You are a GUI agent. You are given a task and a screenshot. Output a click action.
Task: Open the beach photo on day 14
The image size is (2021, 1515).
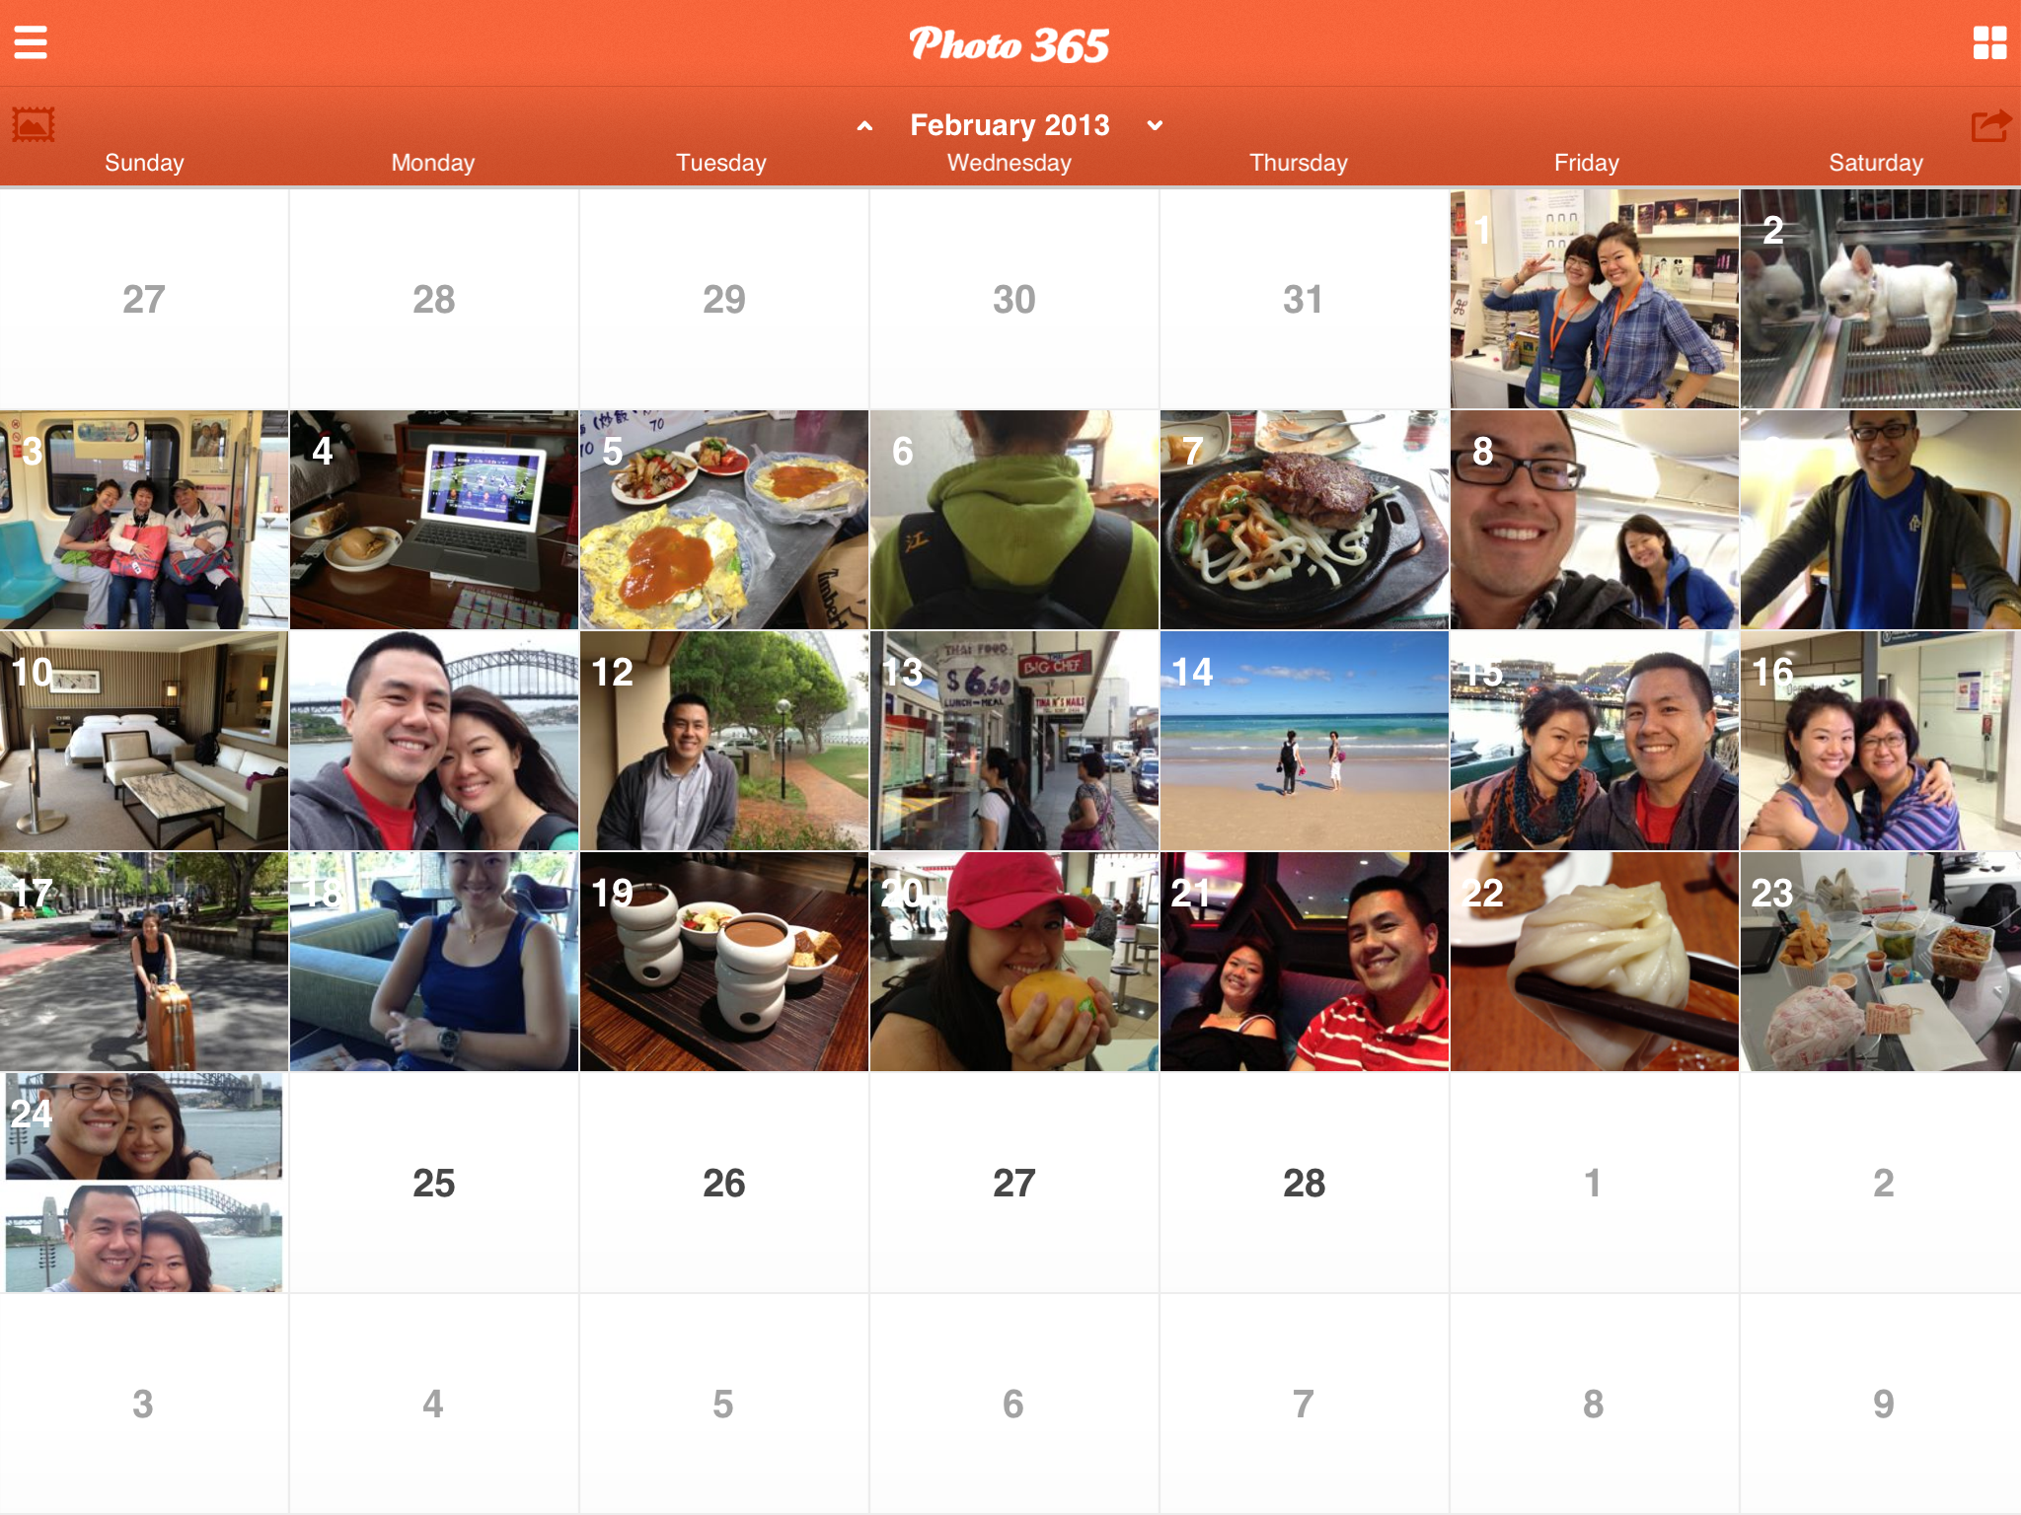[x=1304, y=741]
